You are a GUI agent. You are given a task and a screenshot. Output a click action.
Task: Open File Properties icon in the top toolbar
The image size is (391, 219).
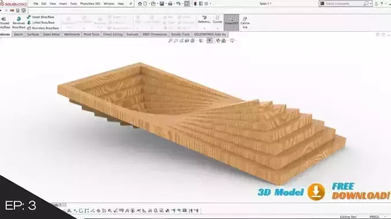coord(201,3)
